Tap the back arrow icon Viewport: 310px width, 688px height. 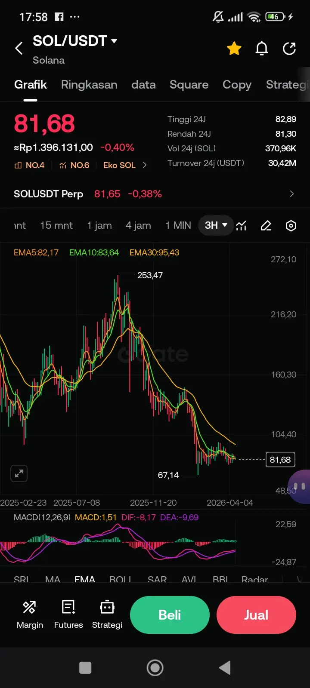[x=19, y=48]
